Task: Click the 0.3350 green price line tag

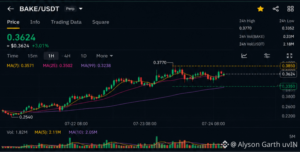Action: pyautogui.click(x=289, y=86)
